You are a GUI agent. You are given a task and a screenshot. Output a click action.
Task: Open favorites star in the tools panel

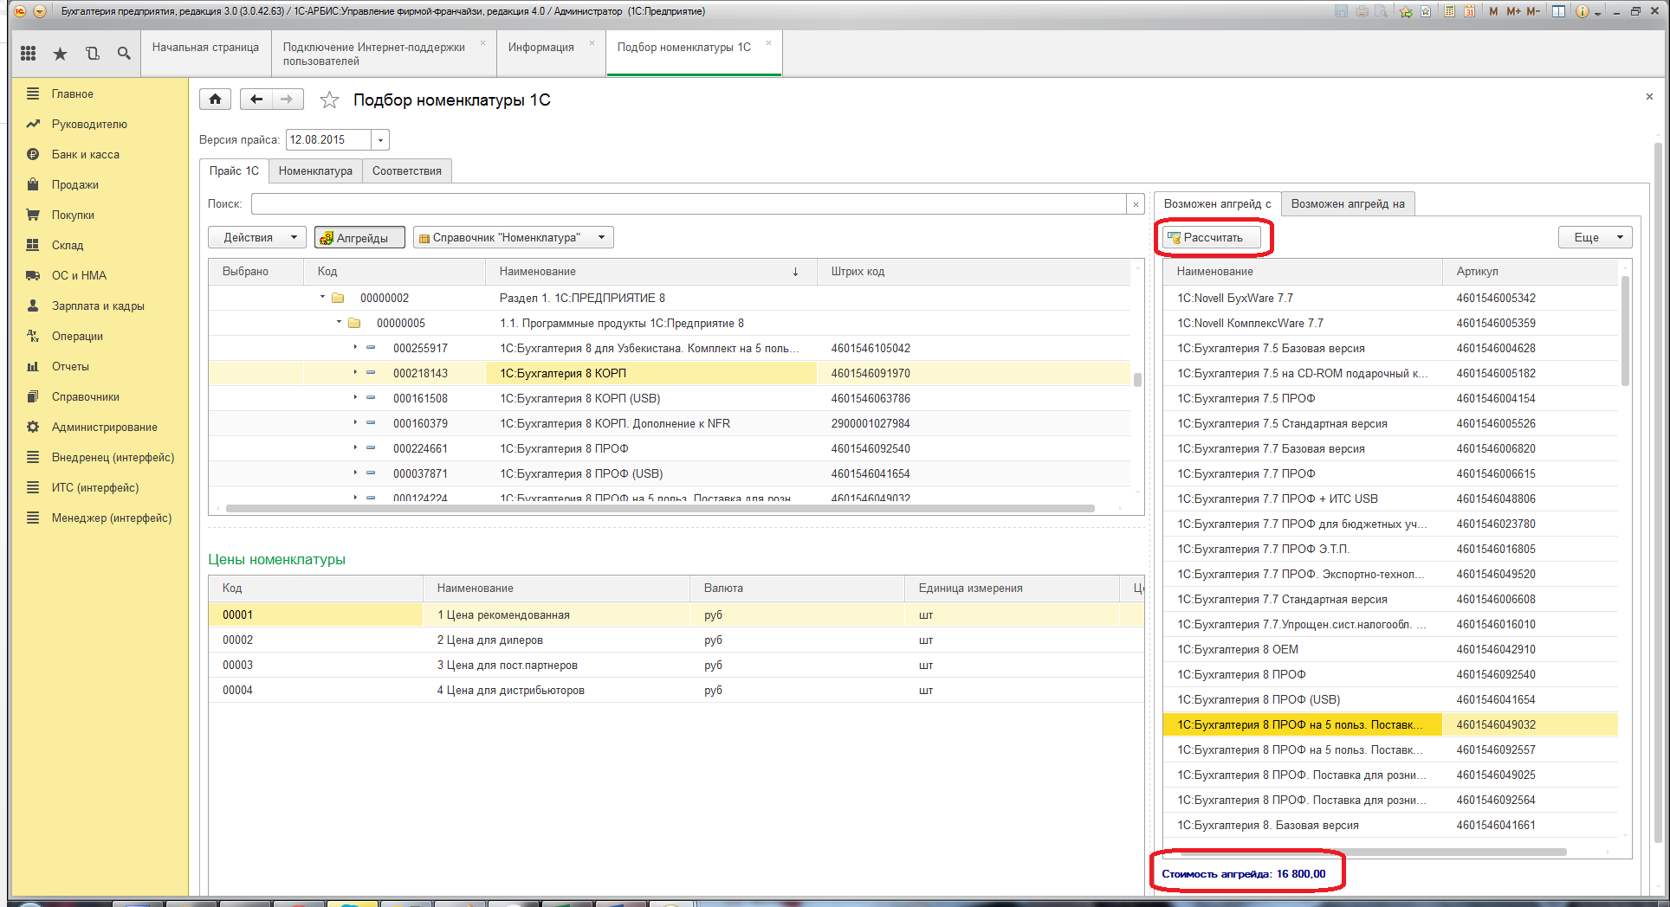tap(60, 54)
